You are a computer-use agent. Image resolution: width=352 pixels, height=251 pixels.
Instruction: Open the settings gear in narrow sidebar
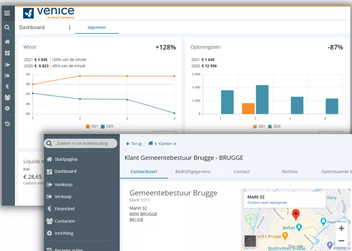[x=7, y=108]
